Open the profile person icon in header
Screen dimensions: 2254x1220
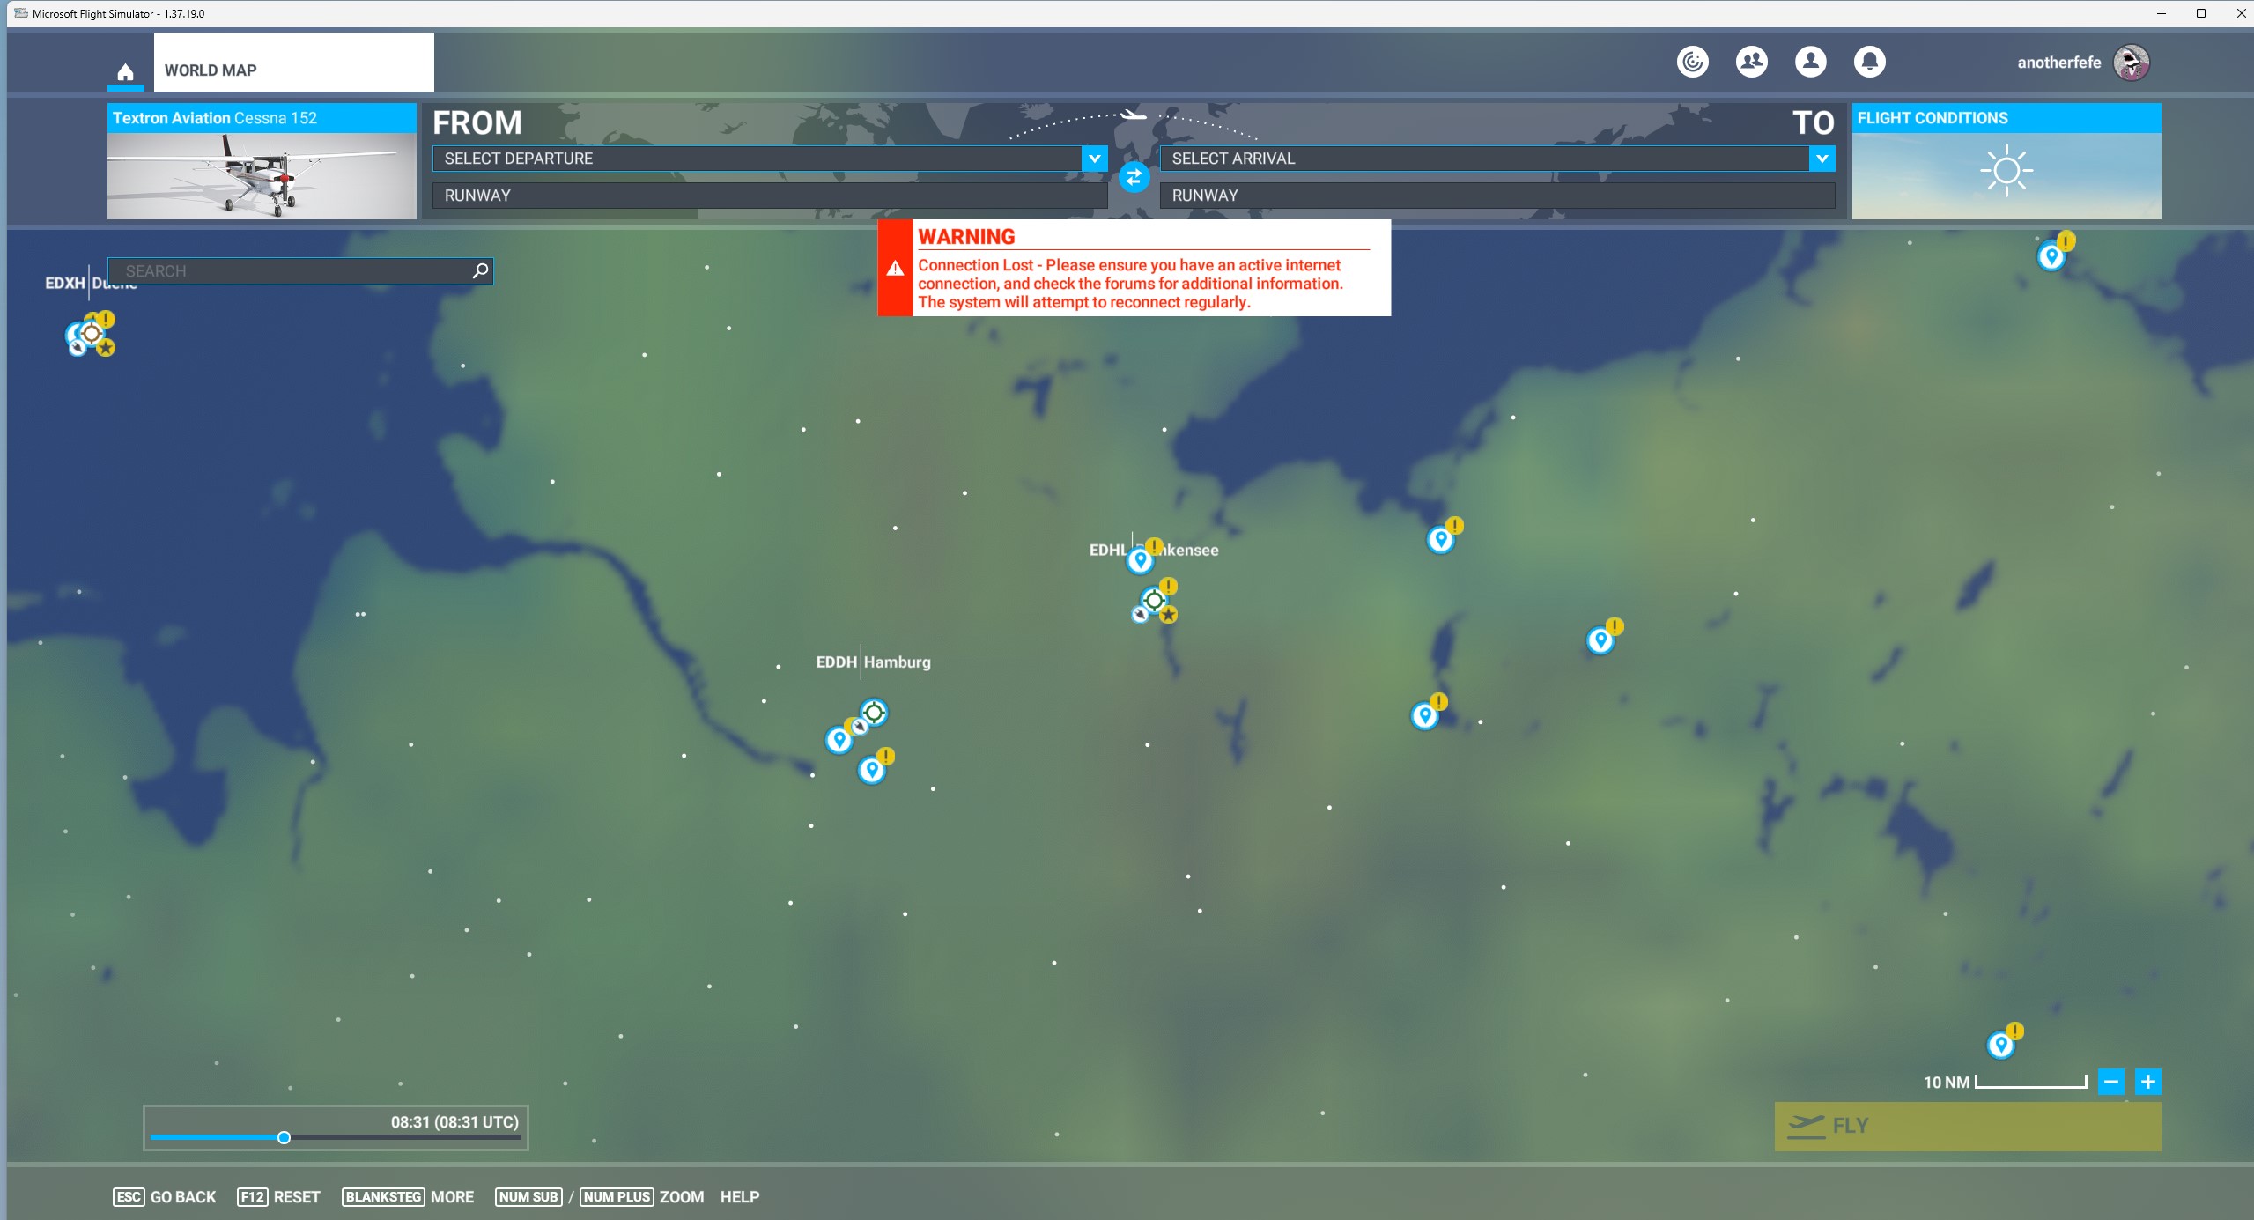[x=1810, y=62]
